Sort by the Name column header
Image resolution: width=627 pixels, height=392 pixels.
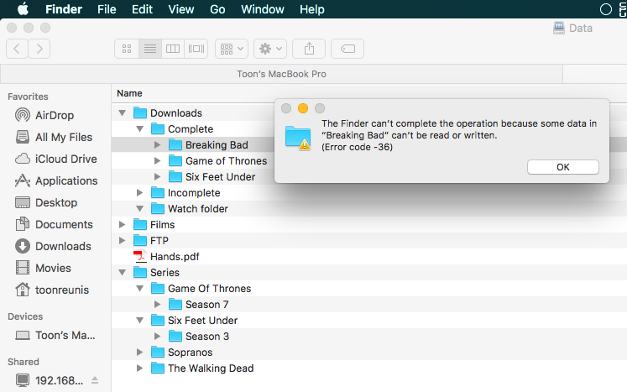[x=129, y=93]
